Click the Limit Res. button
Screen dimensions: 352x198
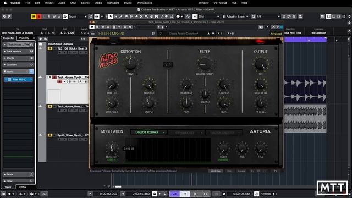(x=216, y=171)
